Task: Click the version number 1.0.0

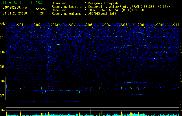Action: pos(39,3)
